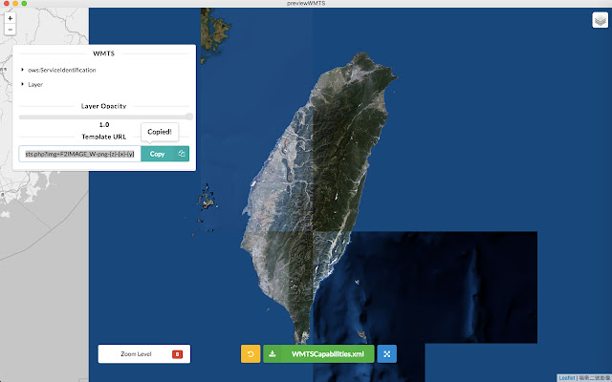The image size is (612, 382).
Task: Minimize the previewWMTS window
Action: 15,3
